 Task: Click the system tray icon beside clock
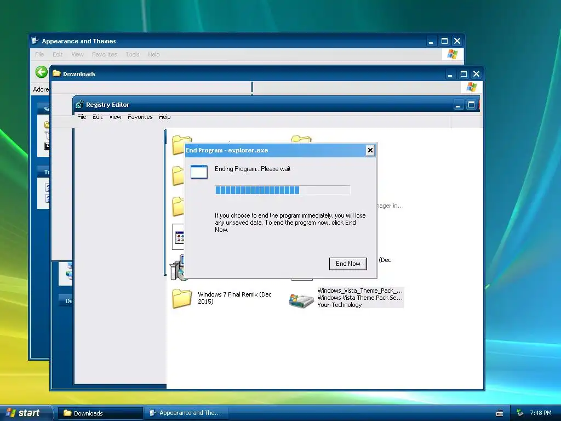coord(520,413)
